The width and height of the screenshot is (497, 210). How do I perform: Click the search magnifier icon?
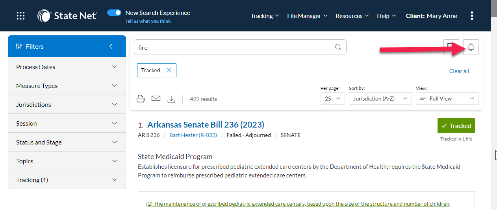coord(338,47)
